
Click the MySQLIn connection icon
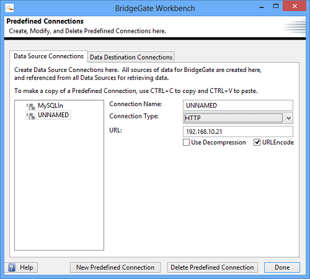pyautogui.click(x=31, y=106)
